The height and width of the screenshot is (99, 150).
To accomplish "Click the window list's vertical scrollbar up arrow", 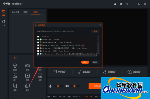I will pyautogui.click(x=98, y=36).
